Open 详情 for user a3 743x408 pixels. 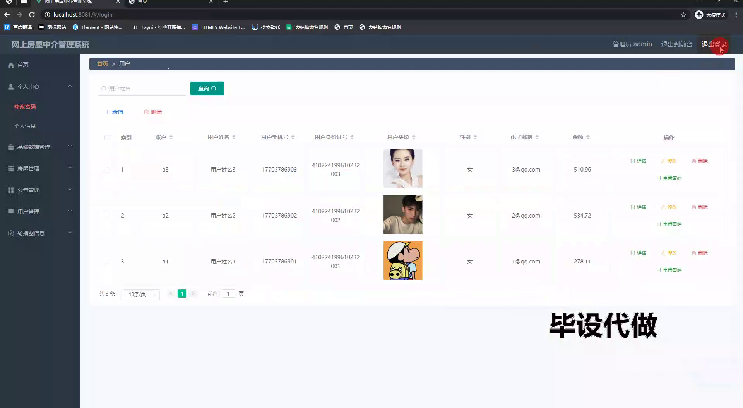(639, 161)
